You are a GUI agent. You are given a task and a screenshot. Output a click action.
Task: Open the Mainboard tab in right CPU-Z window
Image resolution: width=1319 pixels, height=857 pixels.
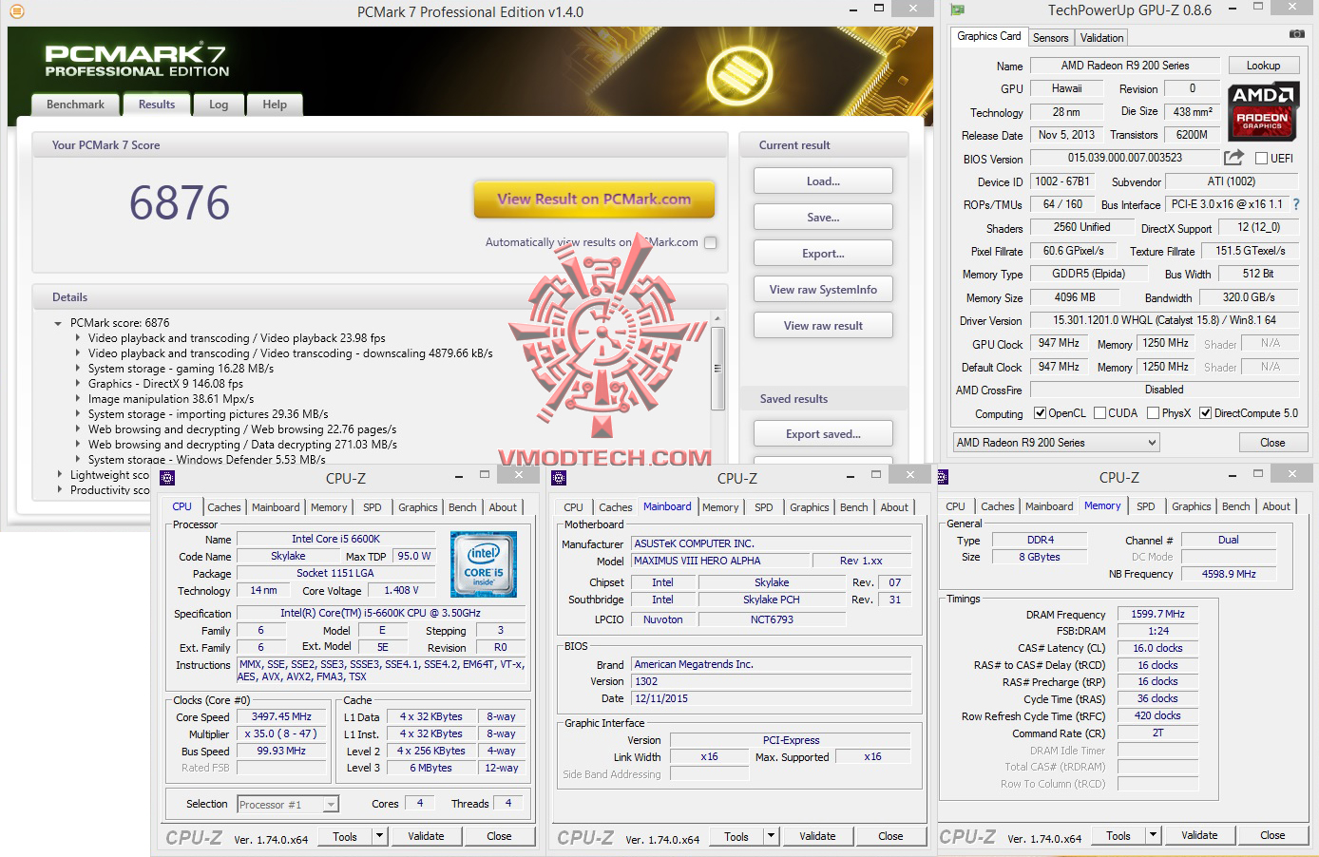coord(1049,506)
